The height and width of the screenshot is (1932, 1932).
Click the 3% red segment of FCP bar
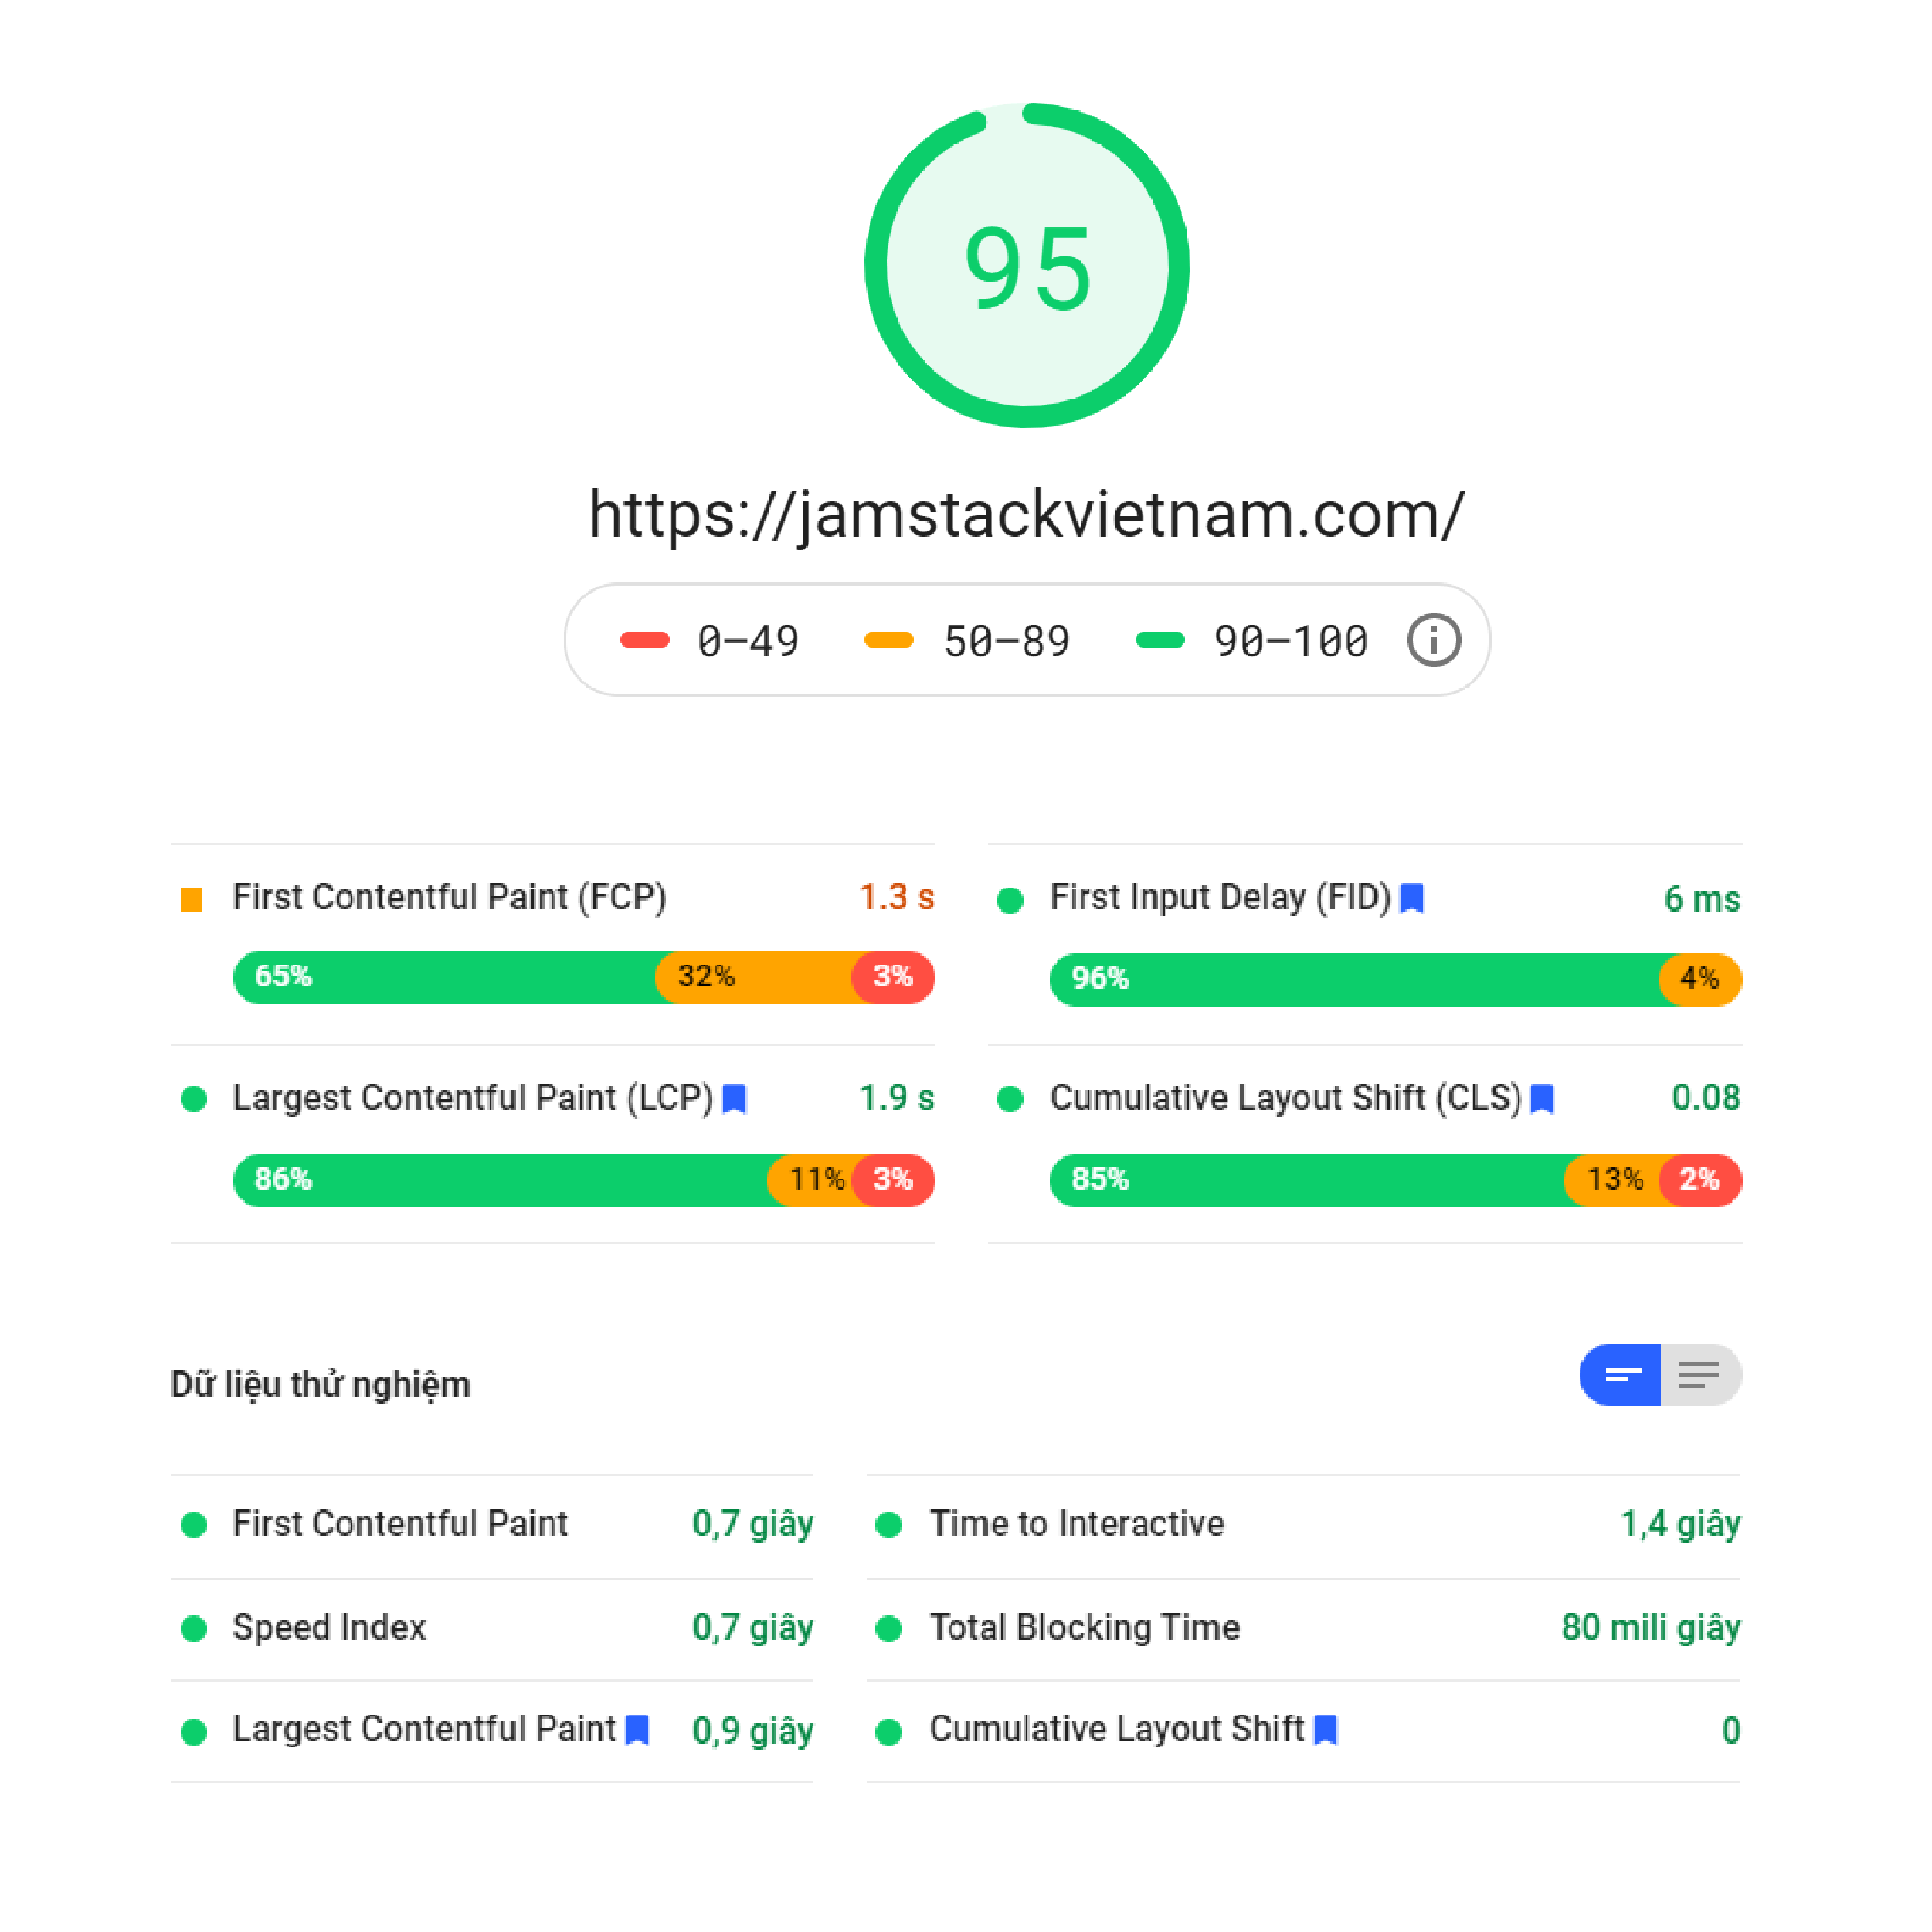click(x=894, y=977)
